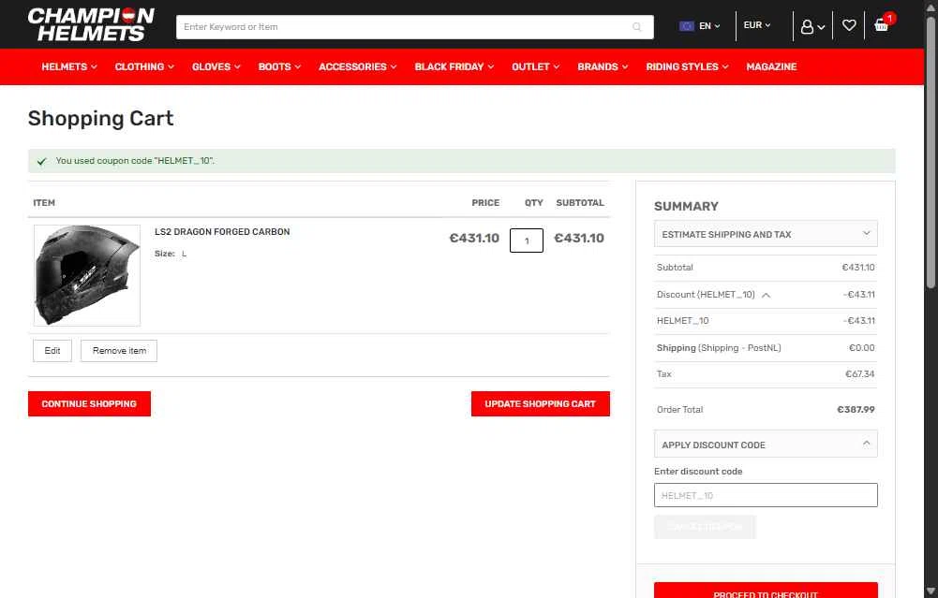Image resolution: width=938 pixels, height=598 pixels.
Task: Collapse the Discount (HELMET_10) details chevron
Action: tap(766, 295)
